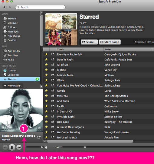The height and width of the screenshot is (164, 154).
Task: Share the track In Search Of
Action: pos(53,111)
